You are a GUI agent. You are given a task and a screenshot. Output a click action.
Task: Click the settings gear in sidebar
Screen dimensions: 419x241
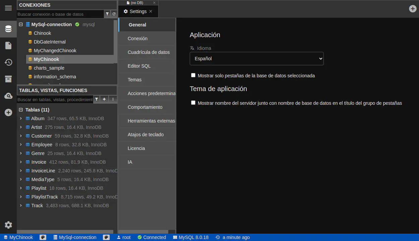click(8, 225)
